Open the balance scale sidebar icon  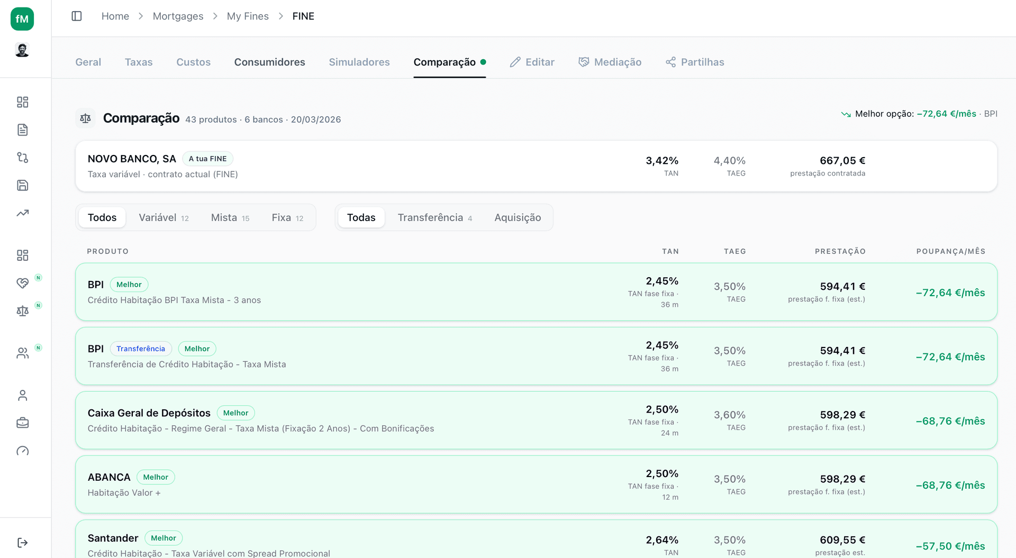pyautogui.click(x=22, y=311)
